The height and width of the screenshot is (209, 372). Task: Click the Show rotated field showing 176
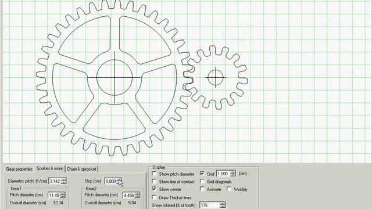point(210,205)
